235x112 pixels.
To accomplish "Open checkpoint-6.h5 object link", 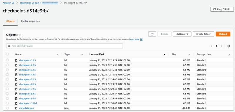I will [x=27, y=84].
